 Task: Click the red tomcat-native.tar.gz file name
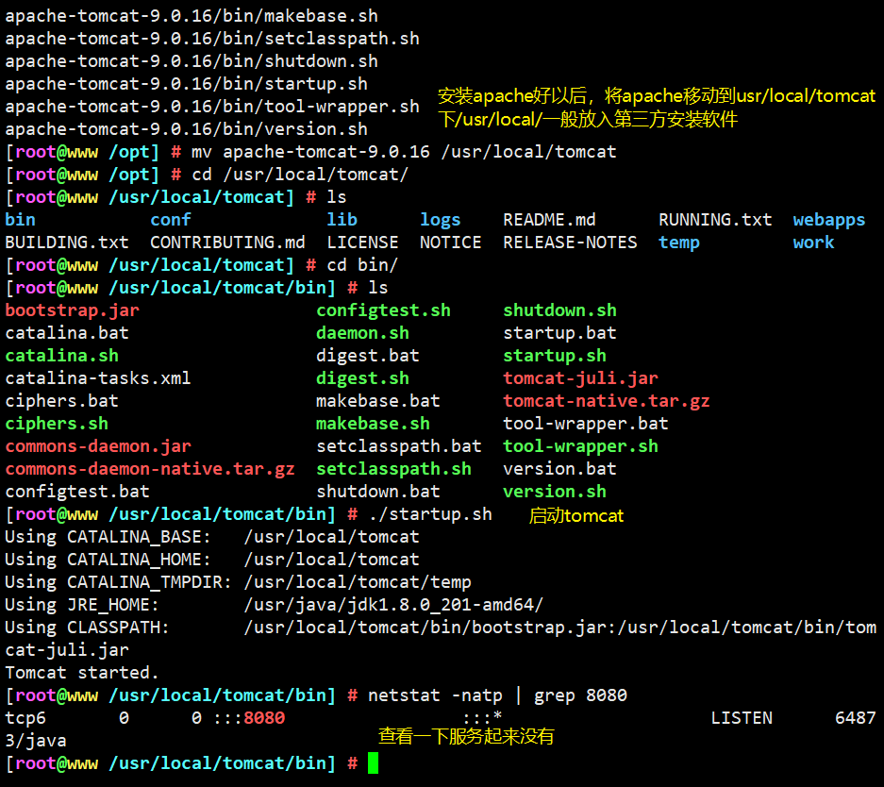(606, 401)
